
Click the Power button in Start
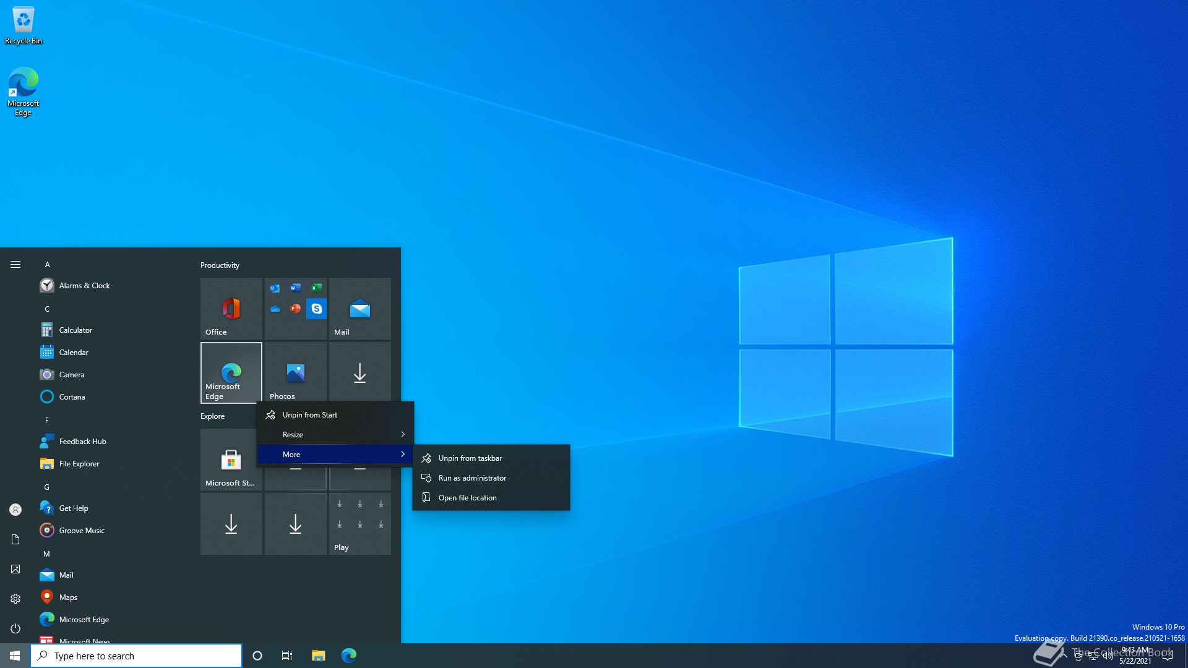pyautogui.click(x=15, y=628)
